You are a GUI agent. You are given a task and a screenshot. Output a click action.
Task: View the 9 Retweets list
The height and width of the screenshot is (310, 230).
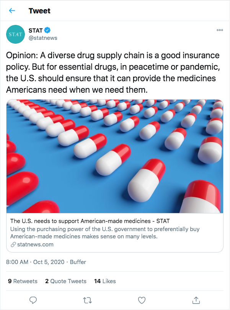(23, 281)
